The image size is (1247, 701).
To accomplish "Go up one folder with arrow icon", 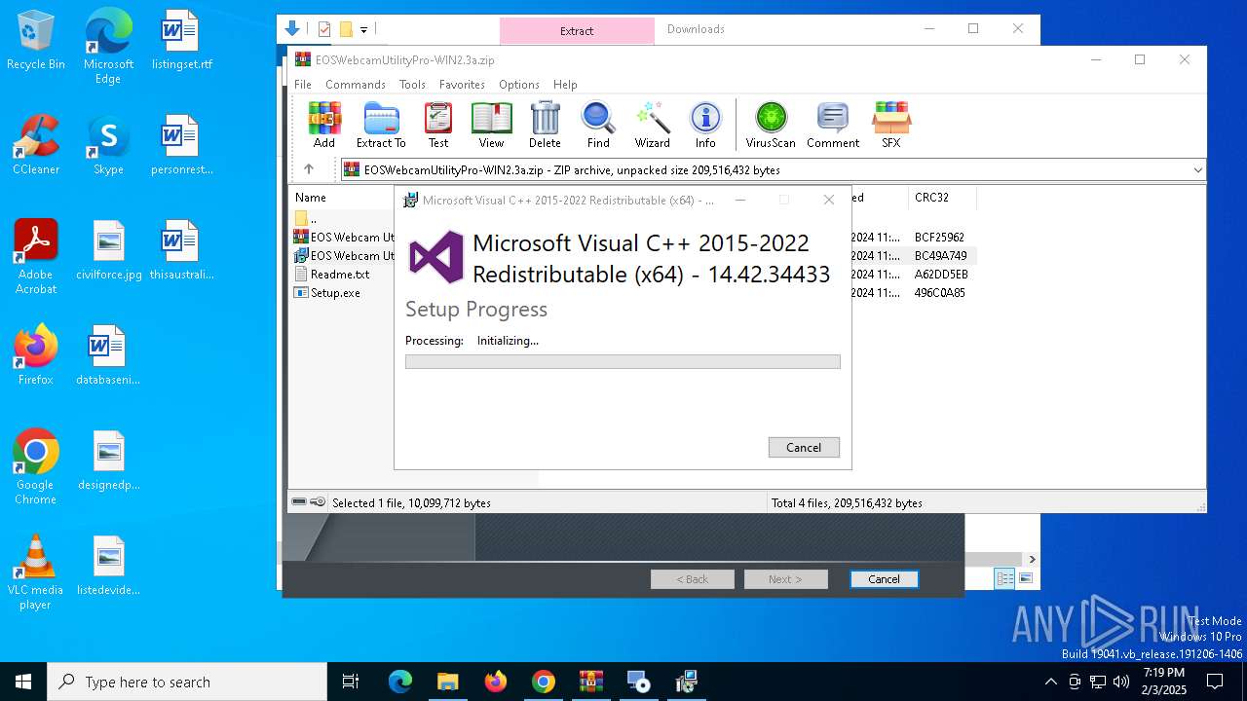I will tap(309, 169).
